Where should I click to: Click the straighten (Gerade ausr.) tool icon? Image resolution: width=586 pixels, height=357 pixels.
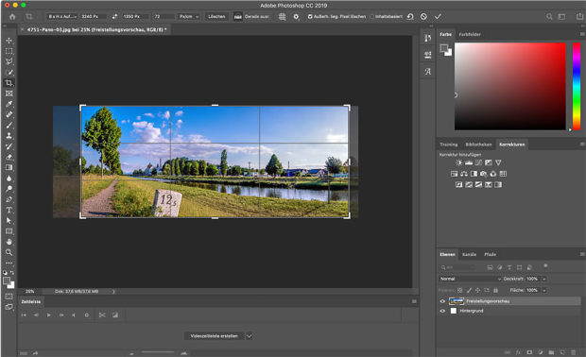tap(238, 16)
